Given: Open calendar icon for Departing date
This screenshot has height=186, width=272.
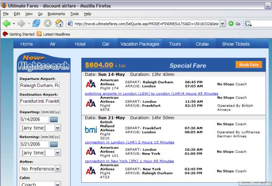Looking at the screenshot, I should click(54, 119).
